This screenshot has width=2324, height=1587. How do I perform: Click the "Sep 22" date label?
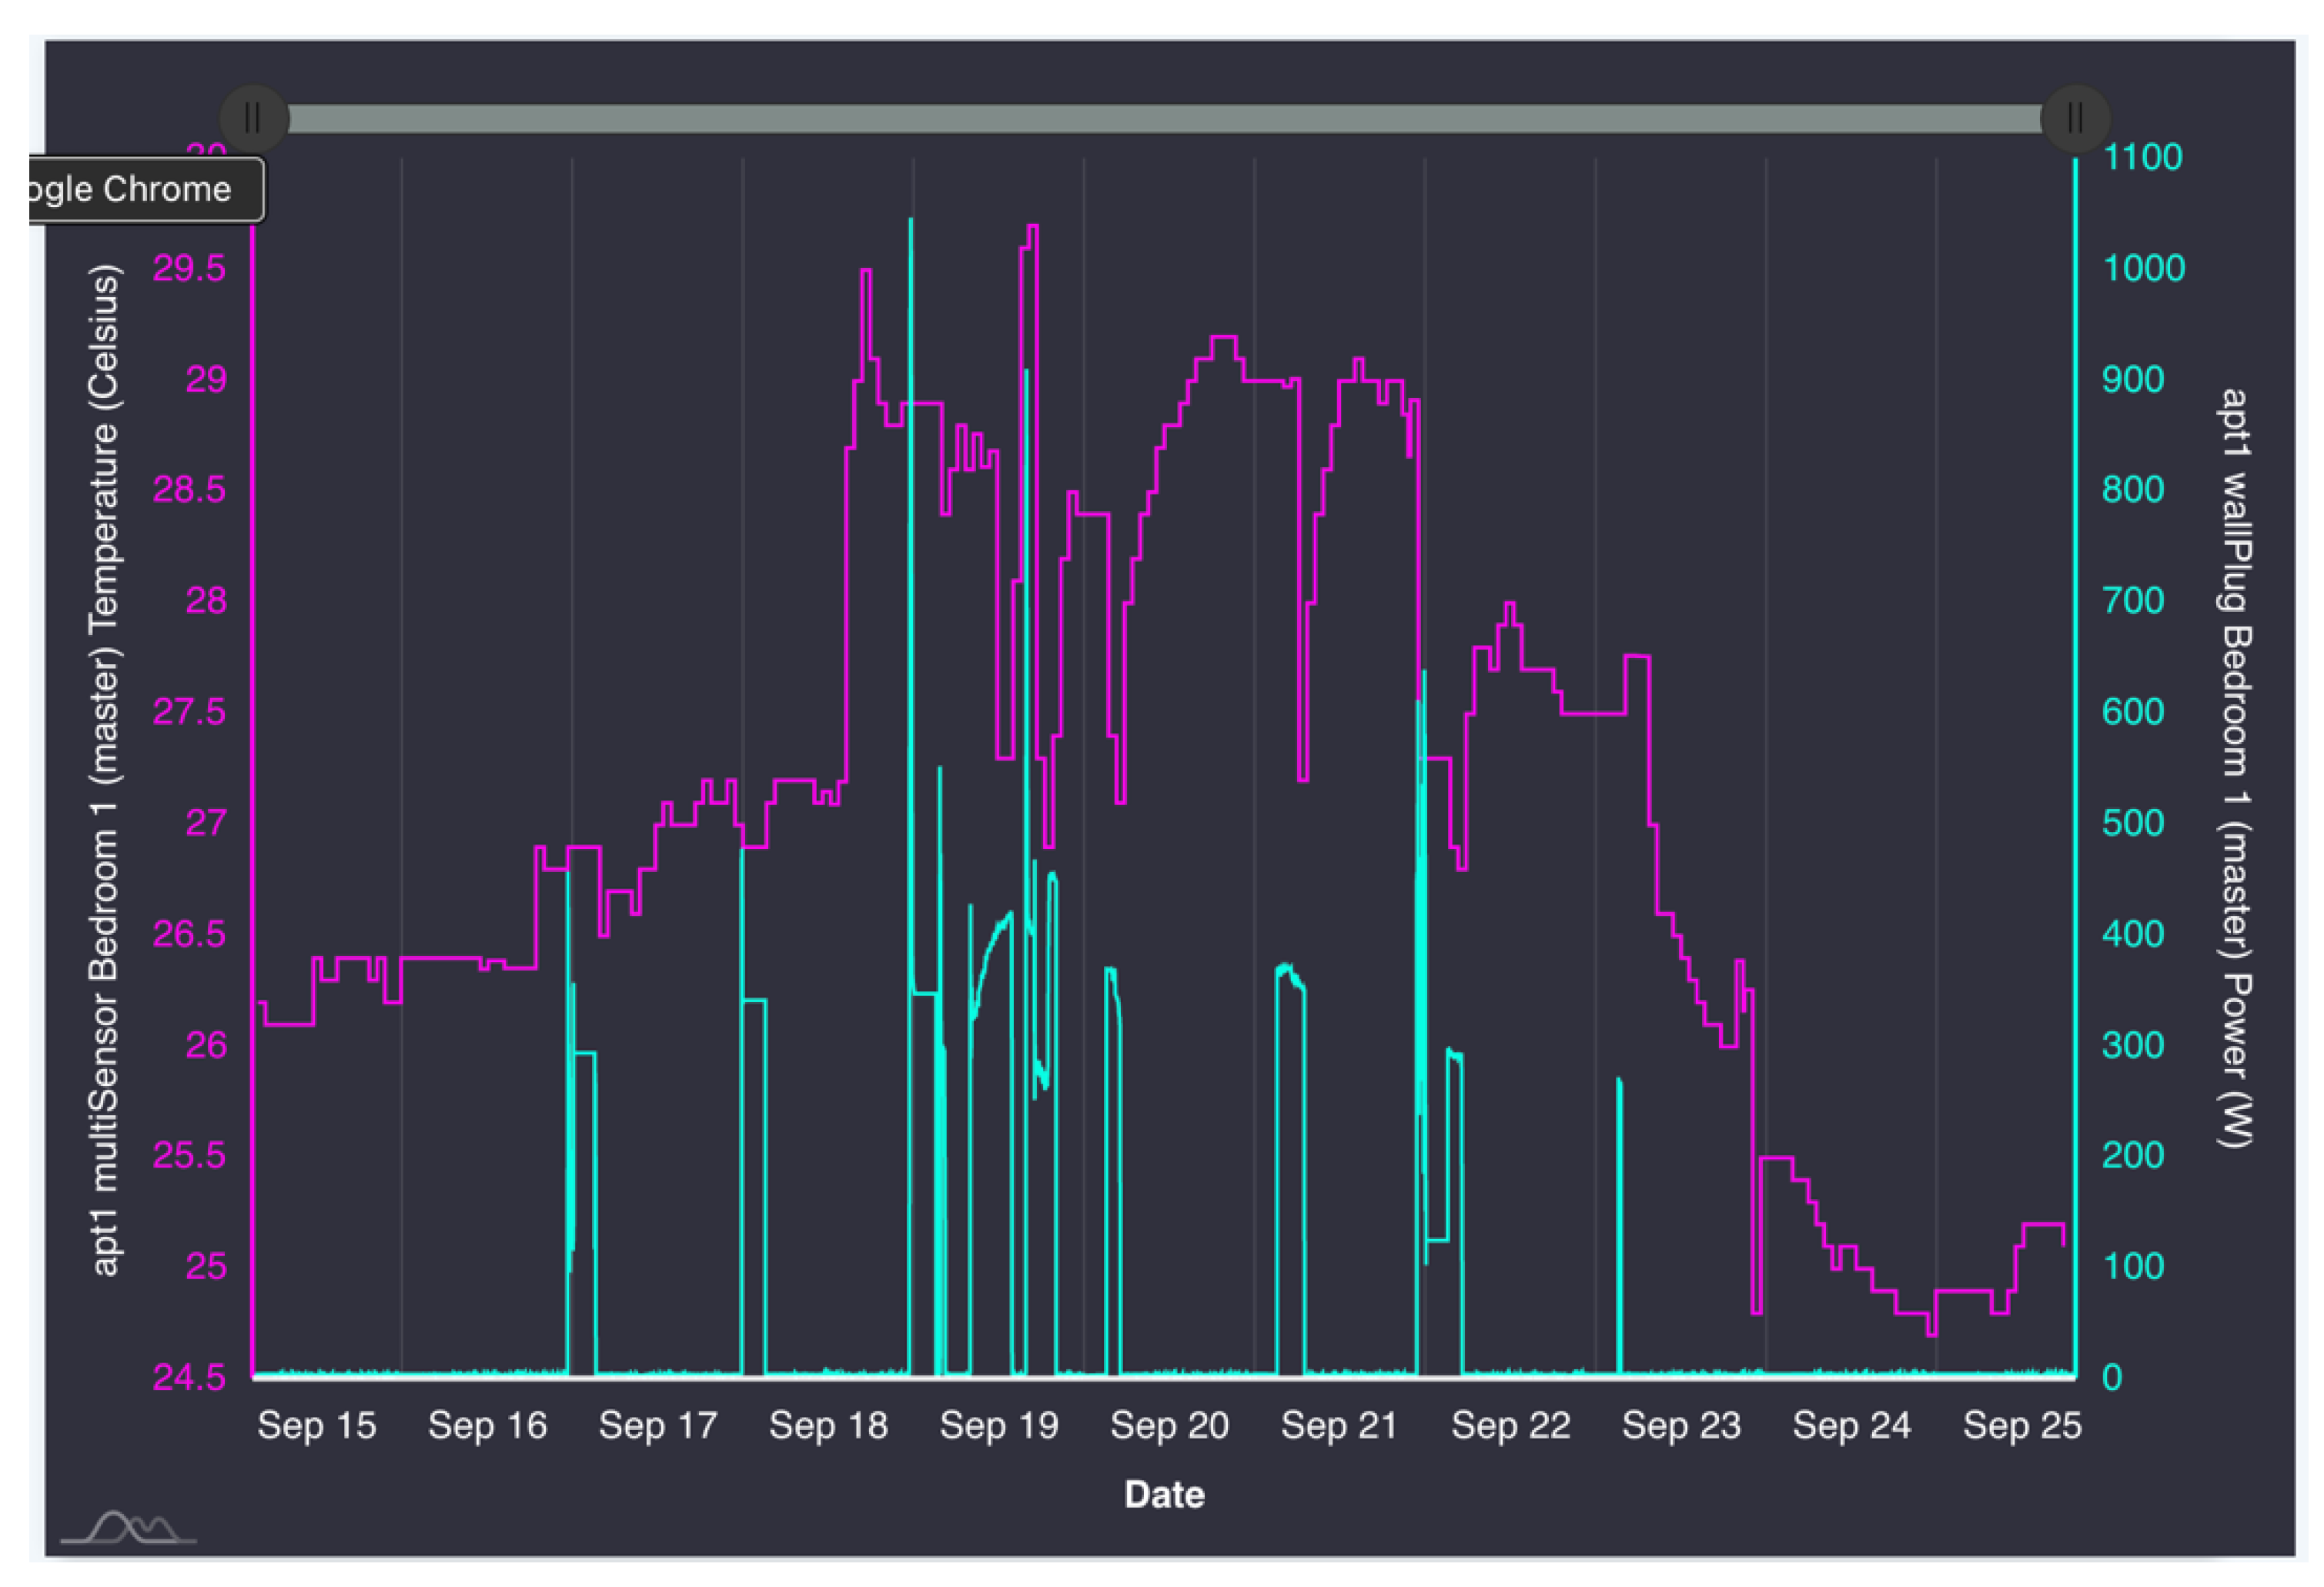click(x=1511, y=1425)
